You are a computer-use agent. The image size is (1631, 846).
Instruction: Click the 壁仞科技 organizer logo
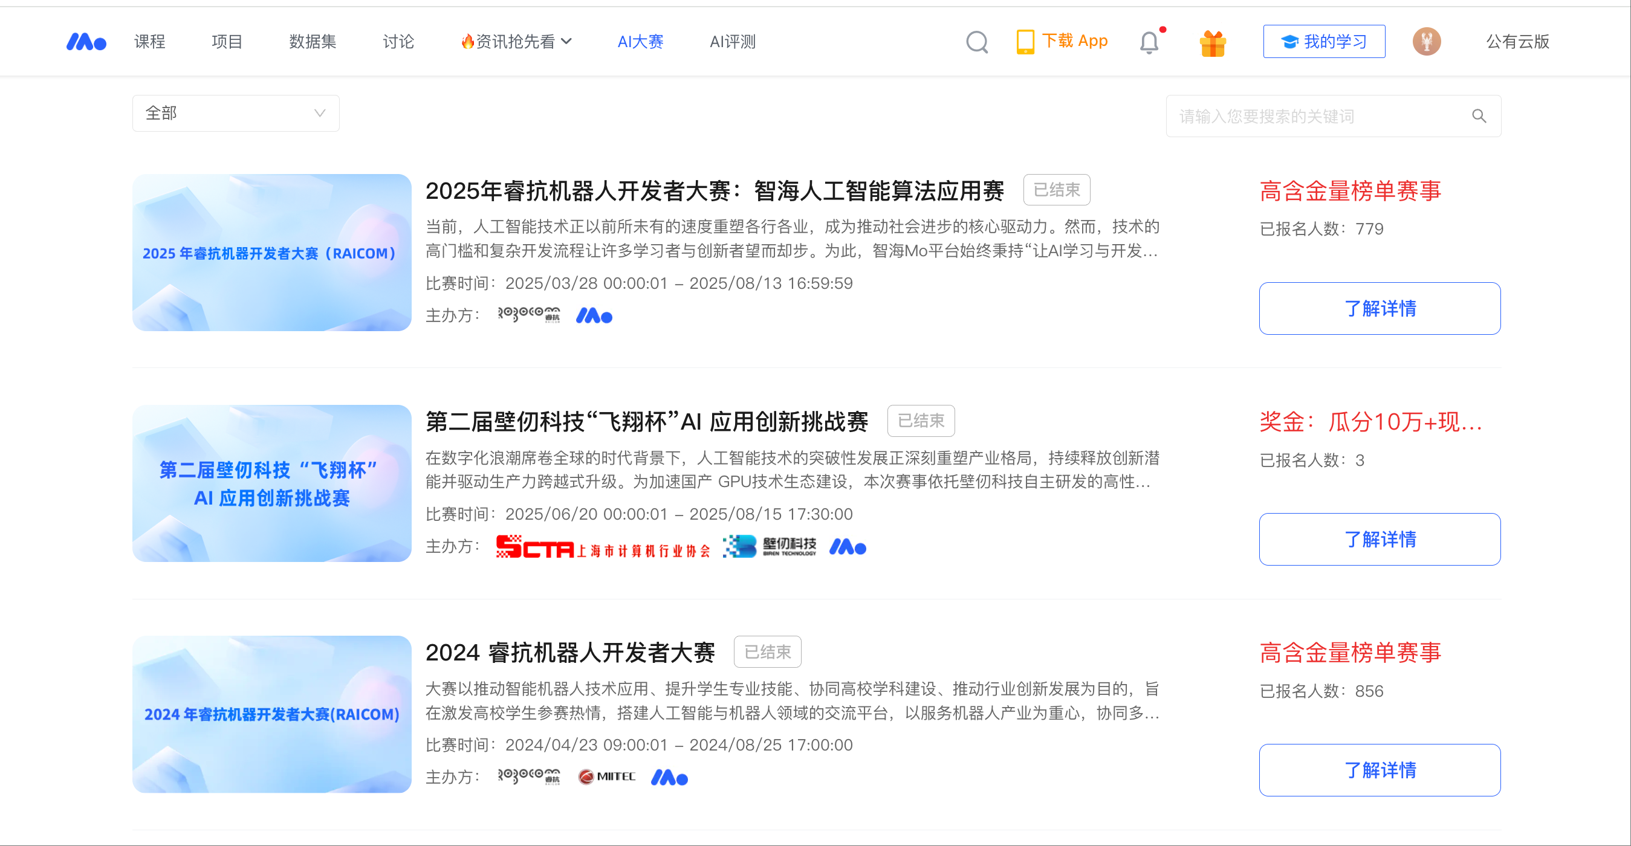tap(770, 546)
